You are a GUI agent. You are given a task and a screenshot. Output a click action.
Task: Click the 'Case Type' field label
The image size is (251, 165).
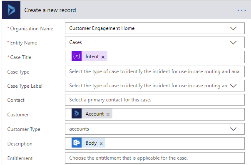[18, 72]
